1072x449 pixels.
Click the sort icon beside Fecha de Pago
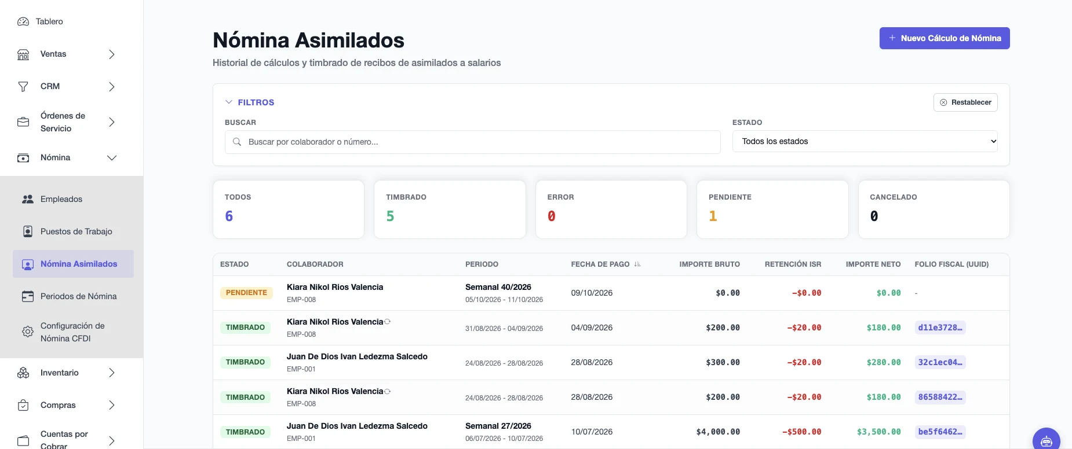637,264
